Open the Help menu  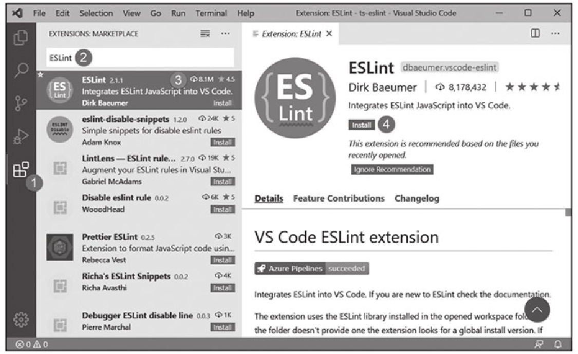246,13
